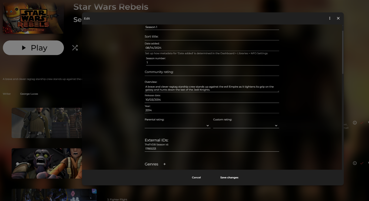Show info for the first episode

tap(355, 123)
